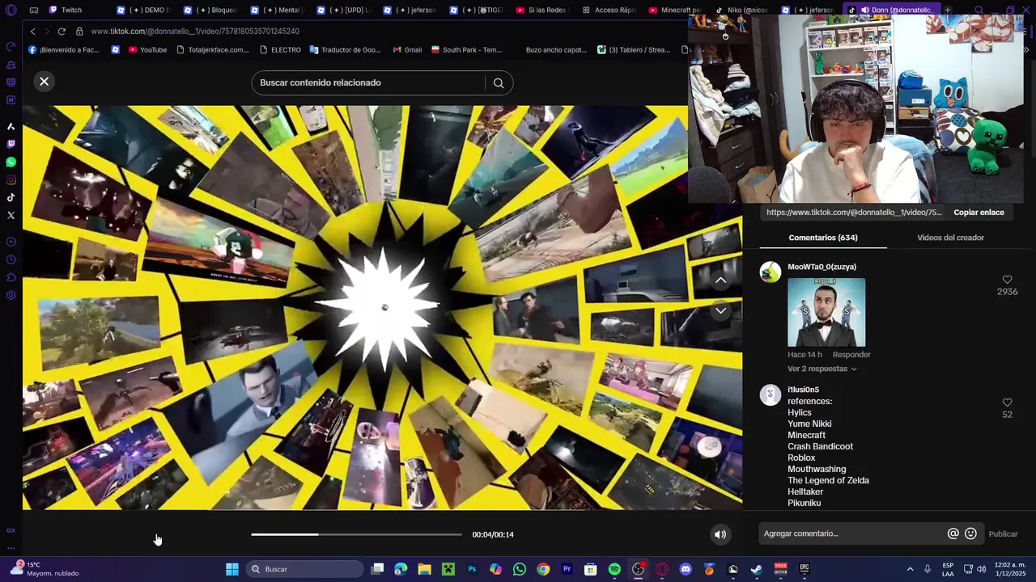Open the Twitch sidebar icon in Opera GX
Viewport: 1036px width, 582px height.
pos(11,144)
